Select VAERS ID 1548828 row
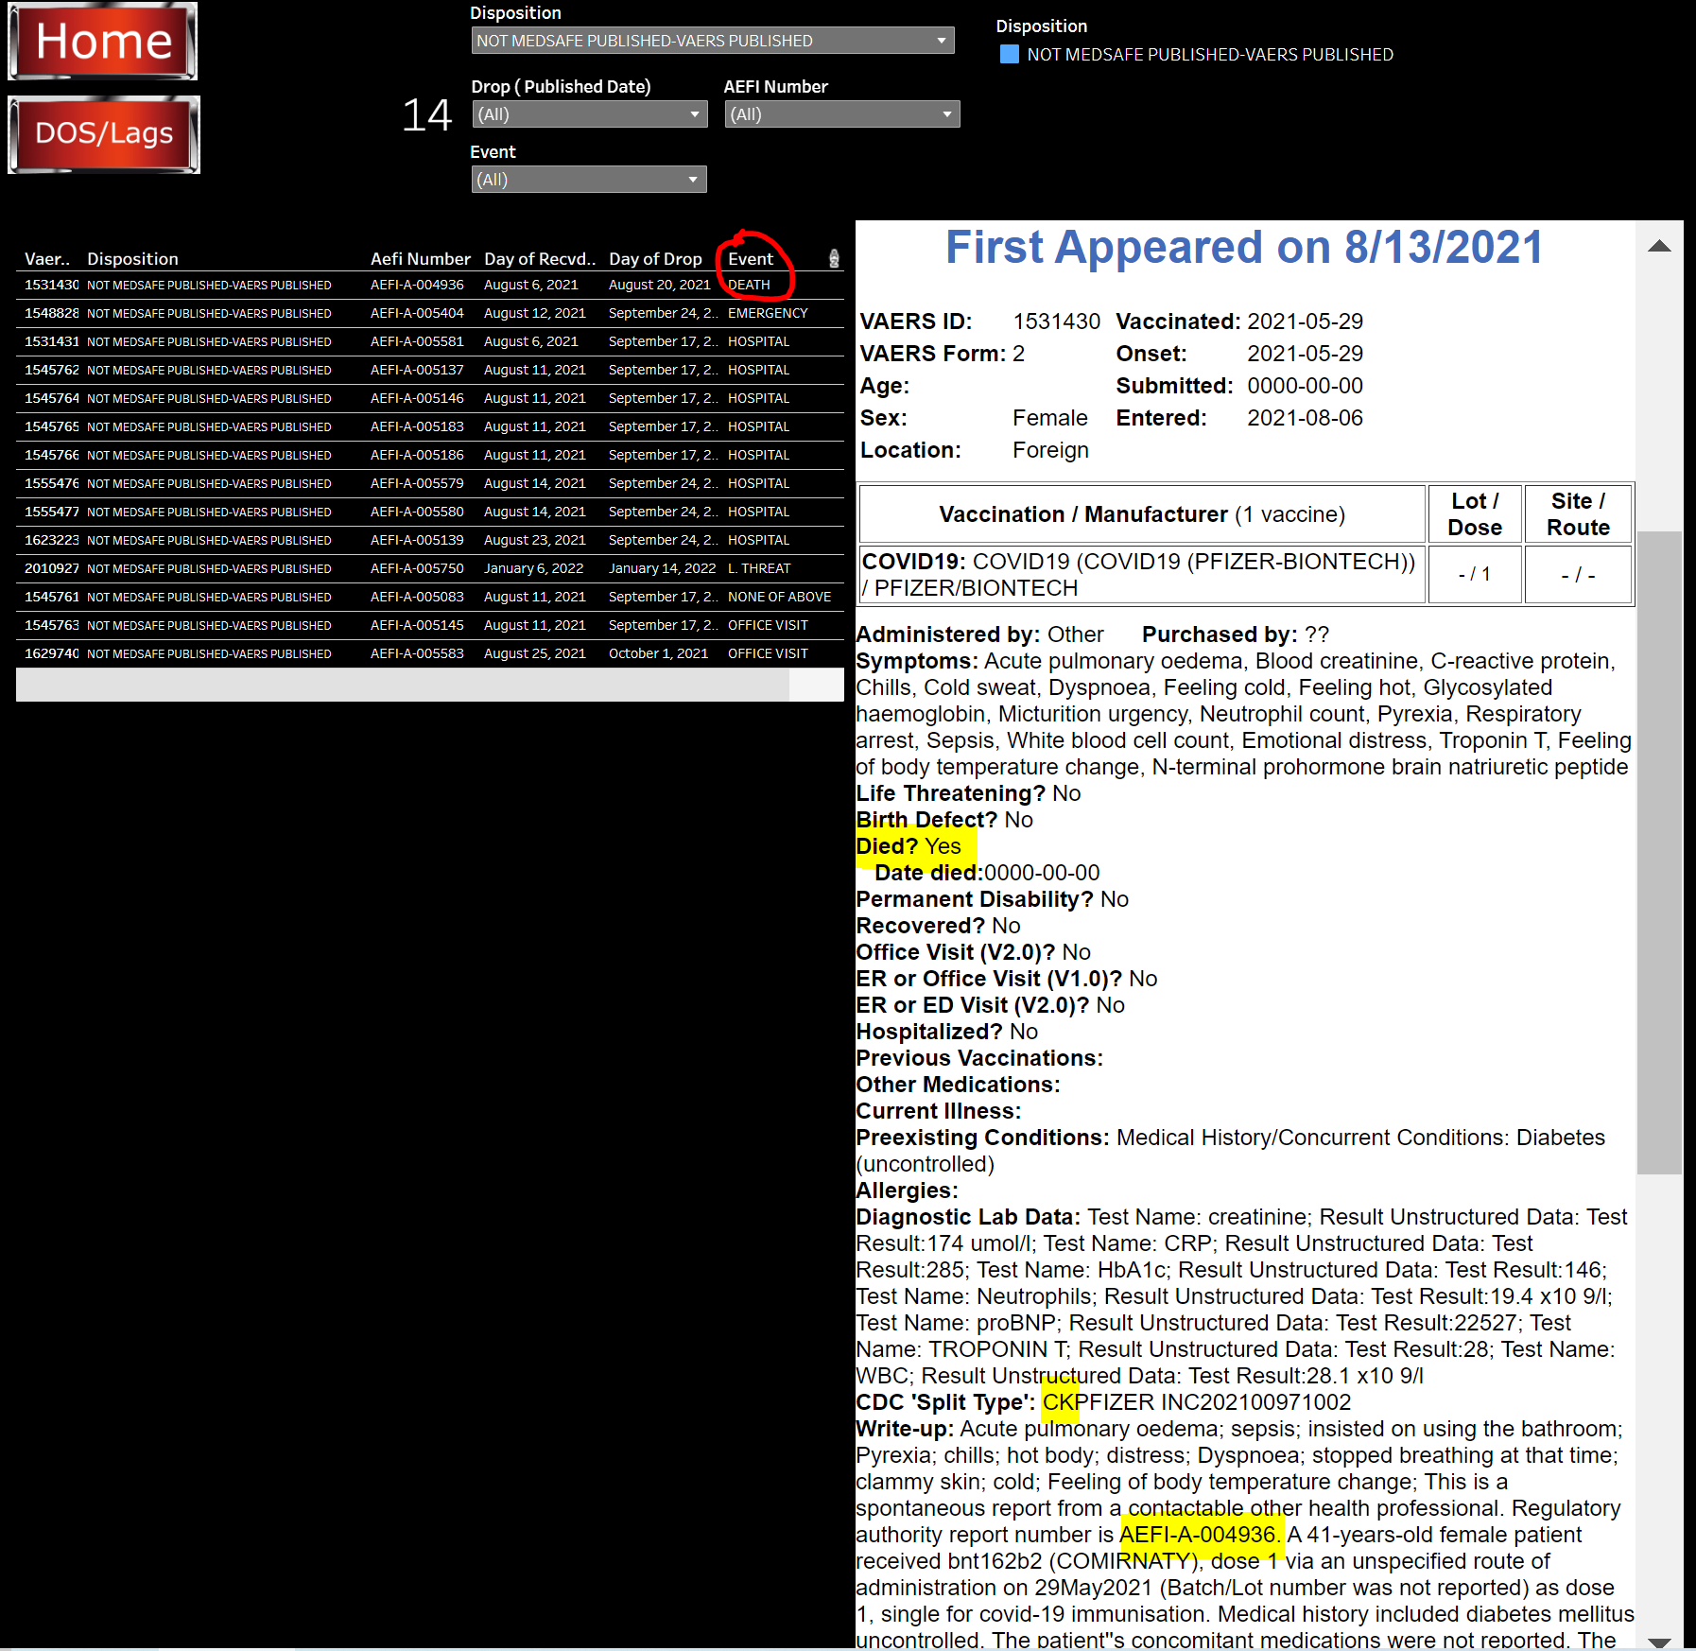 [430, 313]
